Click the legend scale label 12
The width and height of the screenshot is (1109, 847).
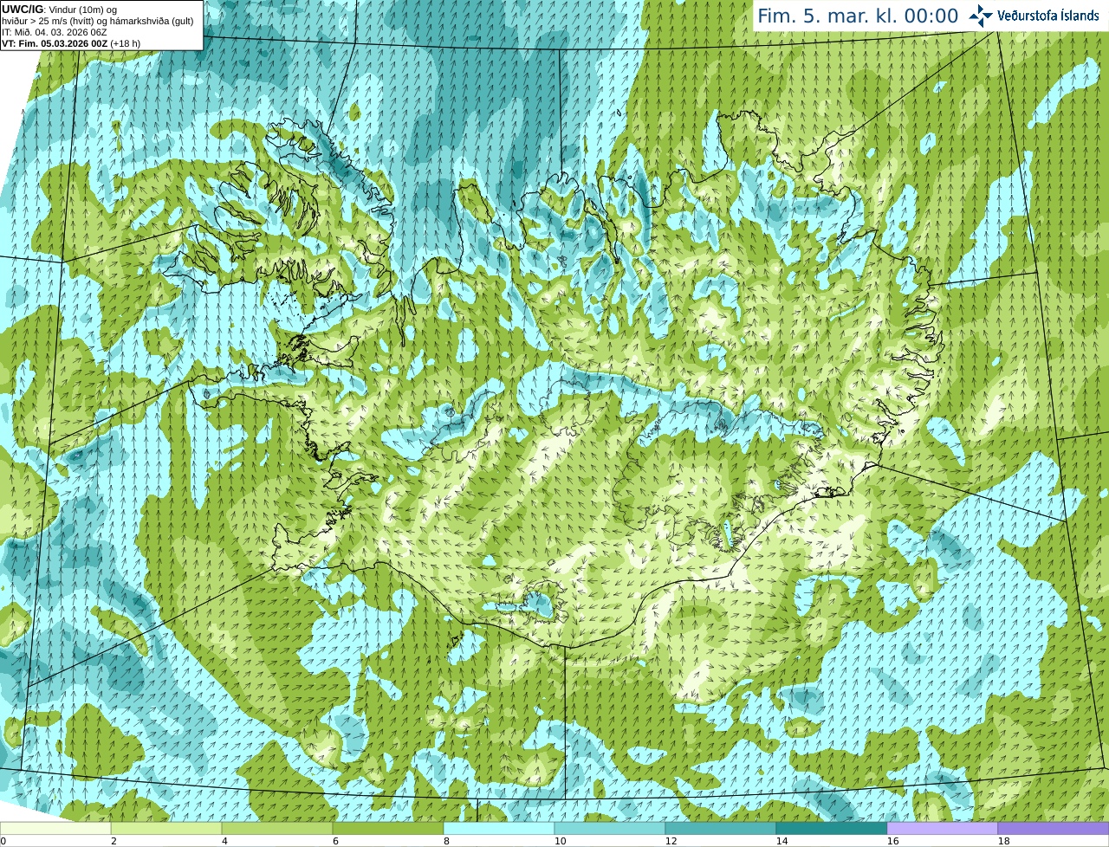point(671,841)
